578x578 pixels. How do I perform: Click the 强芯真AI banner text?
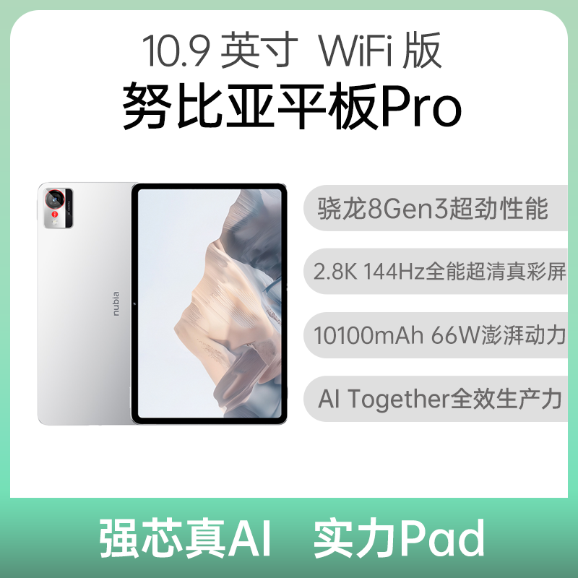186,538
